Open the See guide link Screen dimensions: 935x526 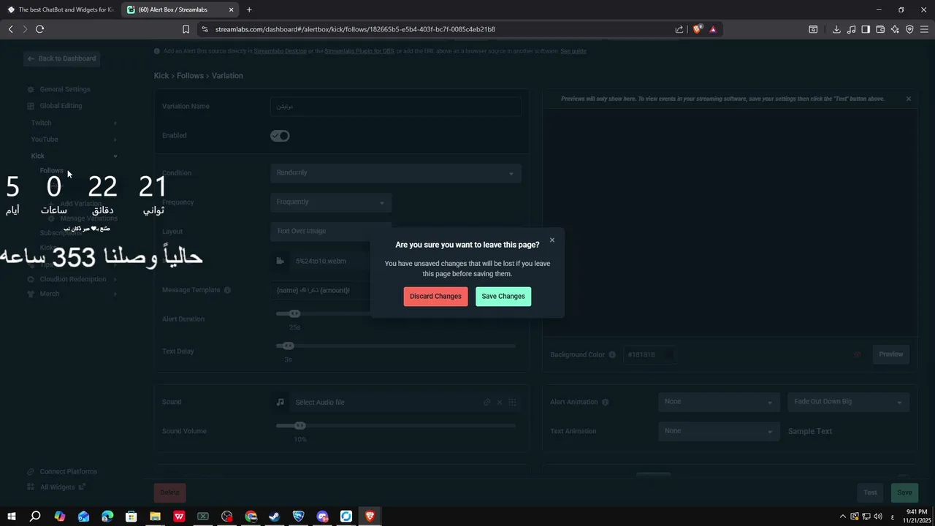[573, 51]
